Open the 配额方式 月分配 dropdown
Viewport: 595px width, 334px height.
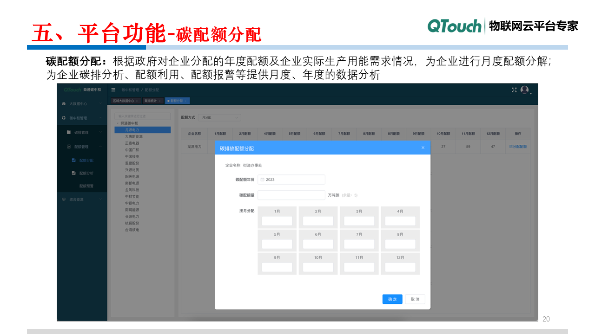pos(219,118)
